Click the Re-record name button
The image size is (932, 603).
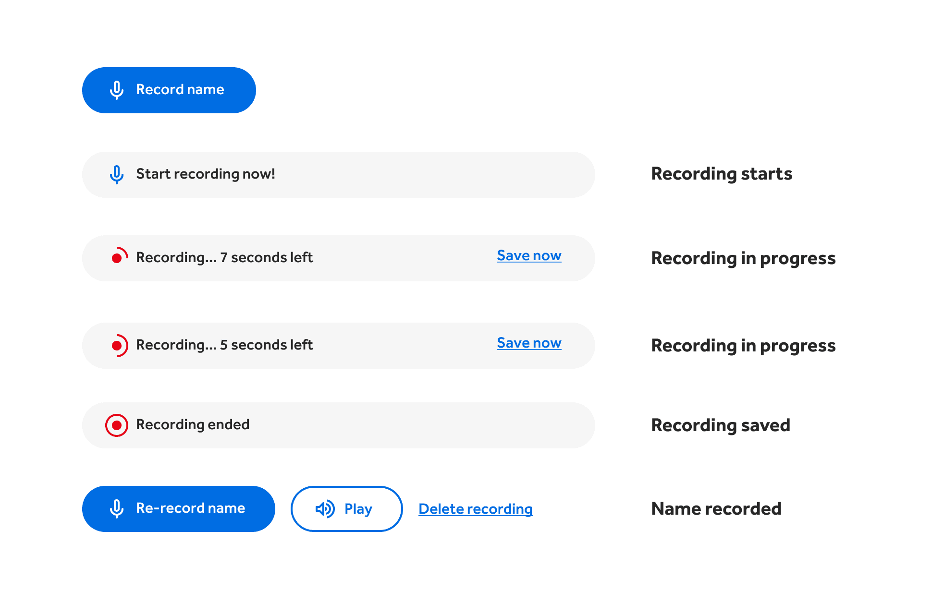tap(179, 509)
